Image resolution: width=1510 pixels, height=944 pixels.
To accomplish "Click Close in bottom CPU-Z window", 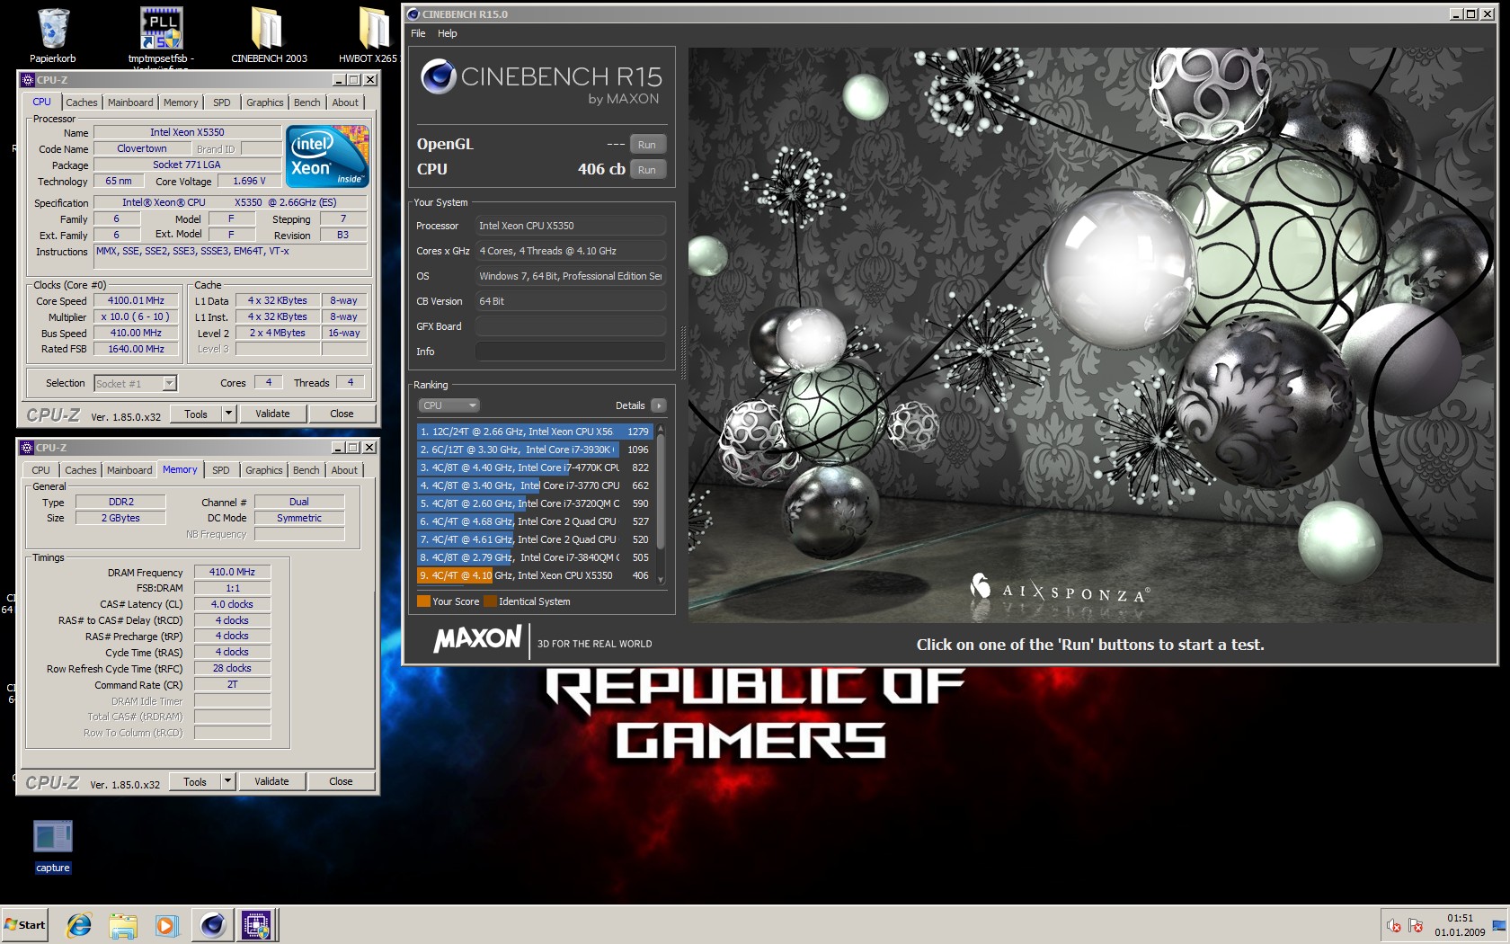I will click(341, 781).
